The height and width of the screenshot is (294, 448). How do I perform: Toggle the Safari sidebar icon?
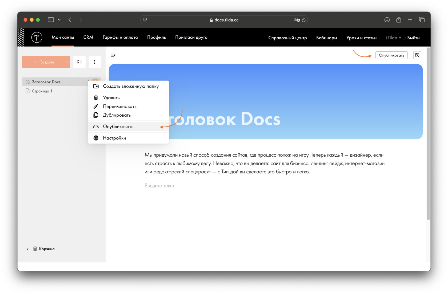coord(51,20)
